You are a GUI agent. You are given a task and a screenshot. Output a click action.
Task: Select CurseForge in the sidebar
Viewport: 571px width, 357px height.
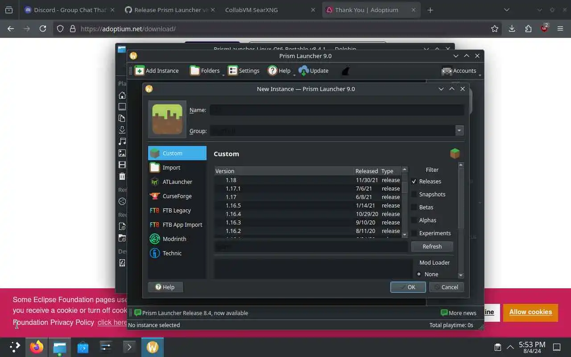point(177,196)
